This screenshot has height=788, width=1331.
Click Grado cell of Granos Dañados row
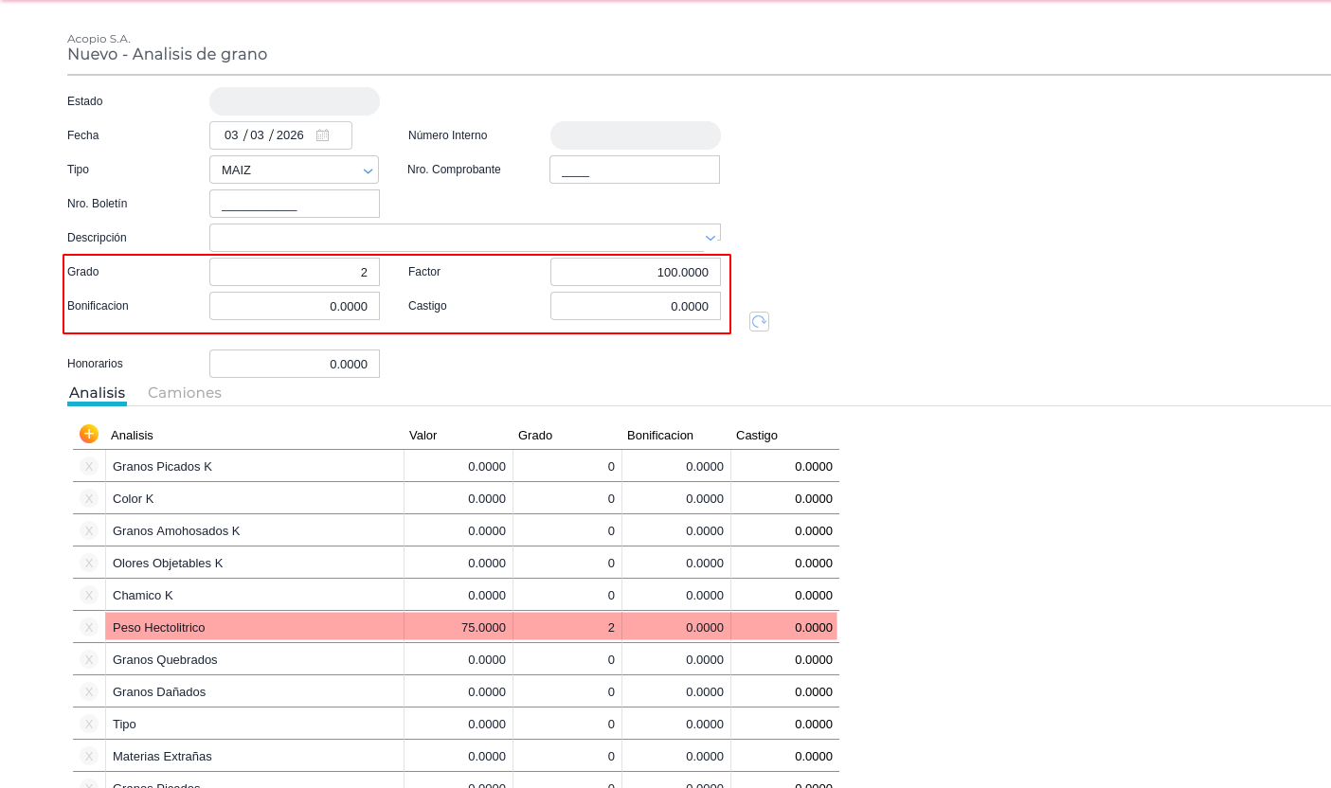[567, 691]
